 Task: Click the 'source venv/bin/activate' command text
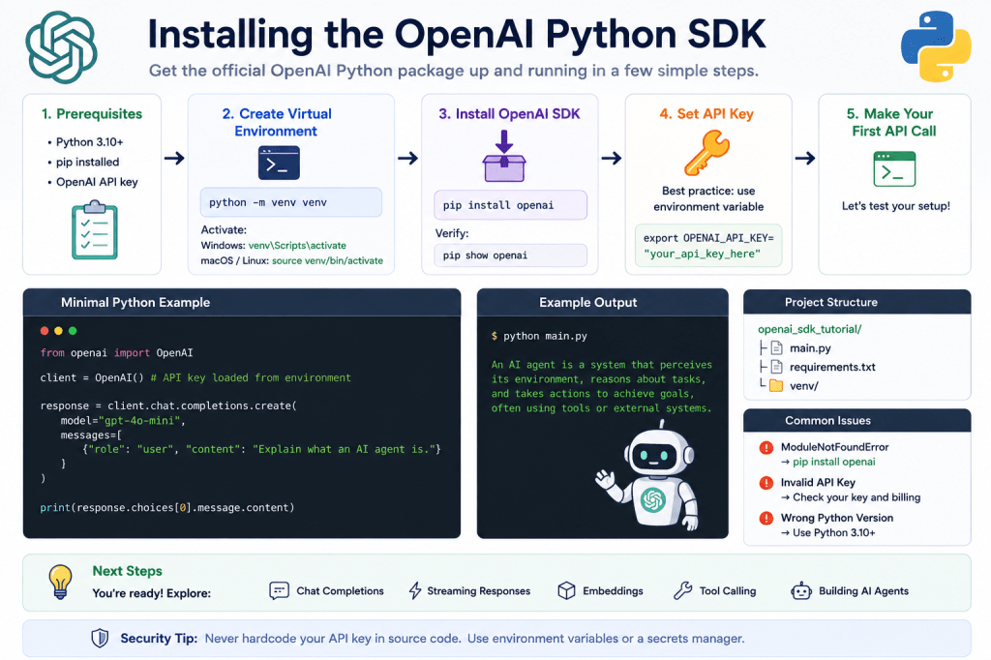tap(327, 260)
